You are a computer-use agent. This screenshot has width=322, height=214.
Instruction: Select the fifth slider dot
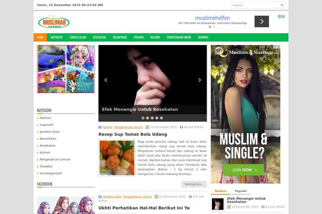162,118
